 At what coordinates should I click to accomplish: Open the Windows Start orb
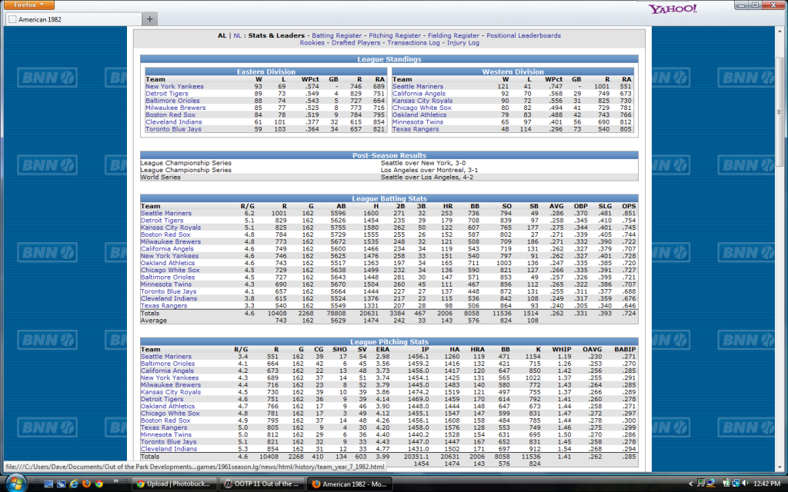tap(16, 483)
